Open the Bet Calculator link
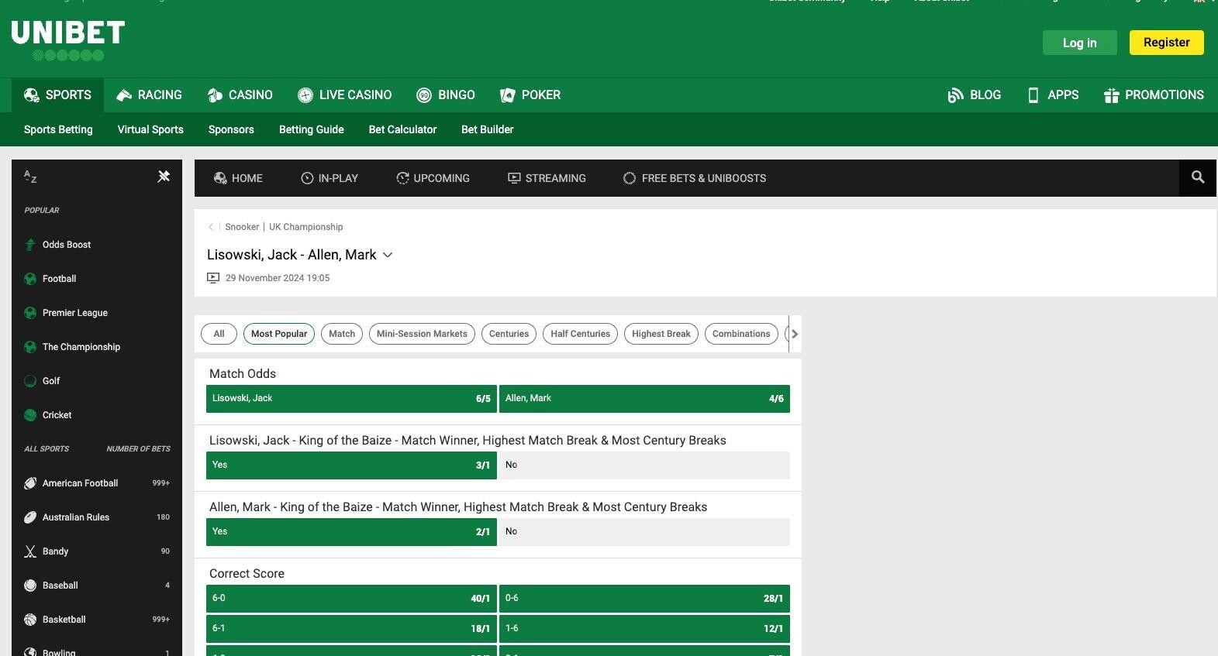The image size is (1218, 656). pos(402,129)
